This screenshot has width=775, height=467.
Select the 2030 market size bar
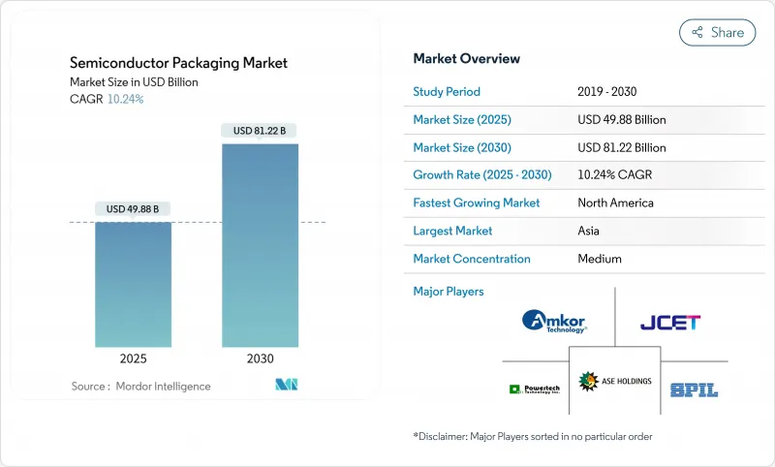pos(260,245)
